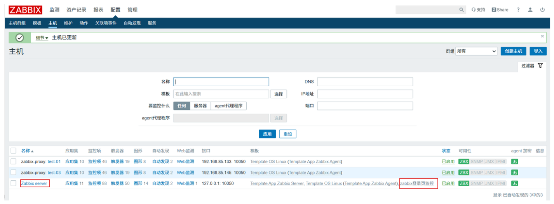Focus the top global search box
The width and height of the screenshot is (554, 204).
pyautogui.click(x=427, y=10)
